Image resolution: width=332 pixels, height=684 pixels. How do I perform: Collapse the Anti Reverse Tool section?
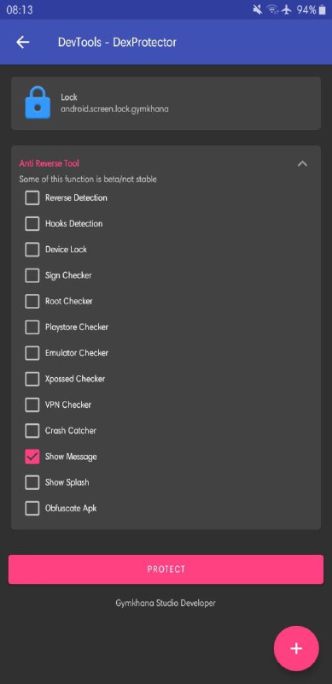tap(302, 163)
